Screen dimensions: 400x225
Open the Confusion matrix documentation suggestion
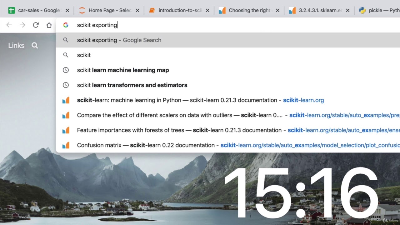(146, 145)
